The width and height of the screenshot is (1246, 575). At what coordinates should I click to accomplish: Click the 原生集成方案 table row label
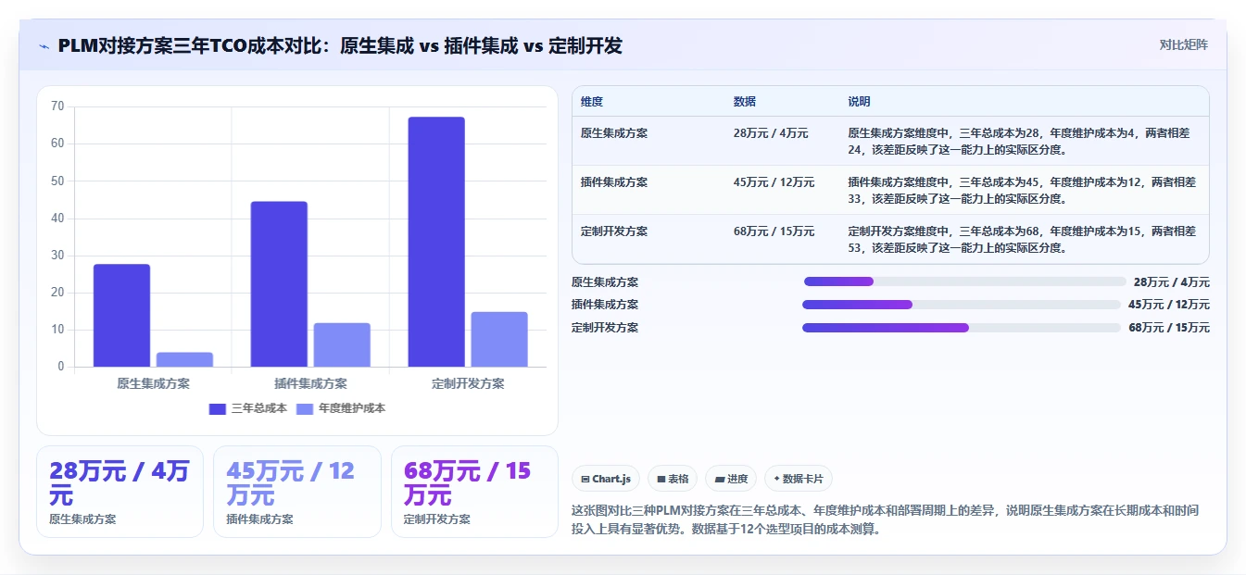point(614,133)
